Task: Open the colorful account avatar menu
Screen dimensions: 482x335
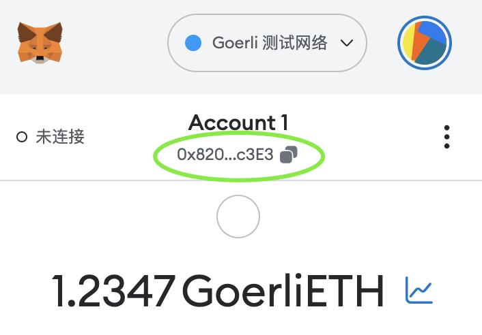Action: 425,43
